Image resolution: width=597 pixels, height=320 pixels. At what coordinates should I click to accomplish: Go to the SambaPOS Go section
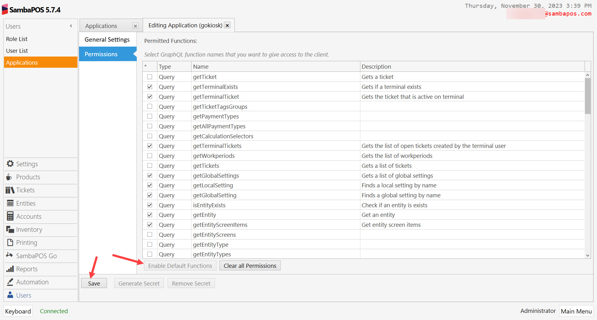pyautogui.click(x=36, y=256)
